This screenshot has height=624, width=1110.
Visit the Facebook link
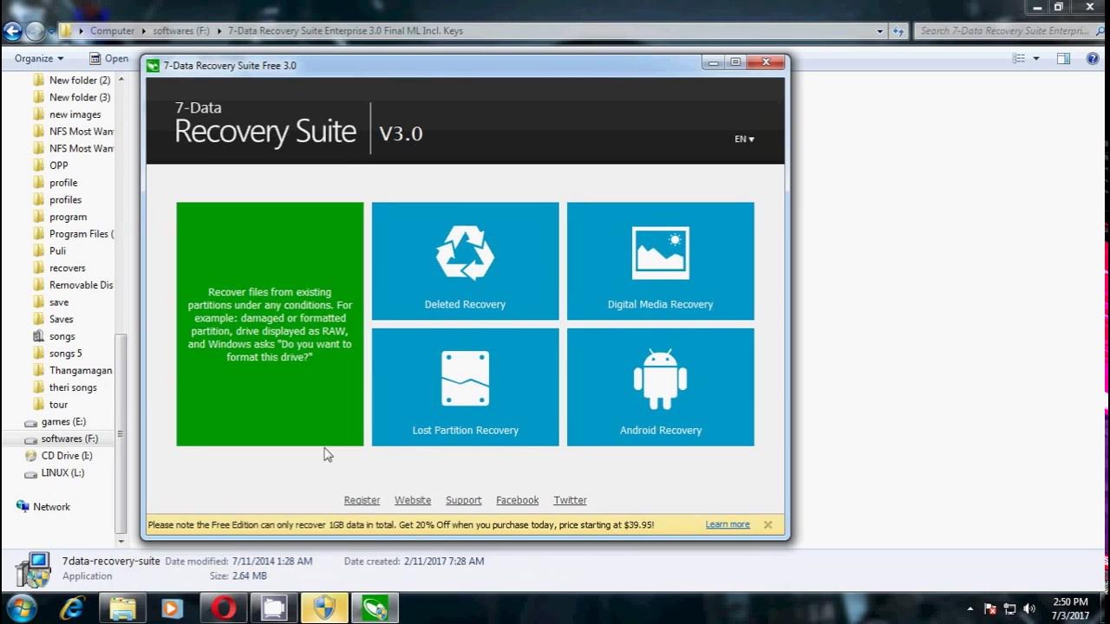pyautogui.click(x=517, y=500)
